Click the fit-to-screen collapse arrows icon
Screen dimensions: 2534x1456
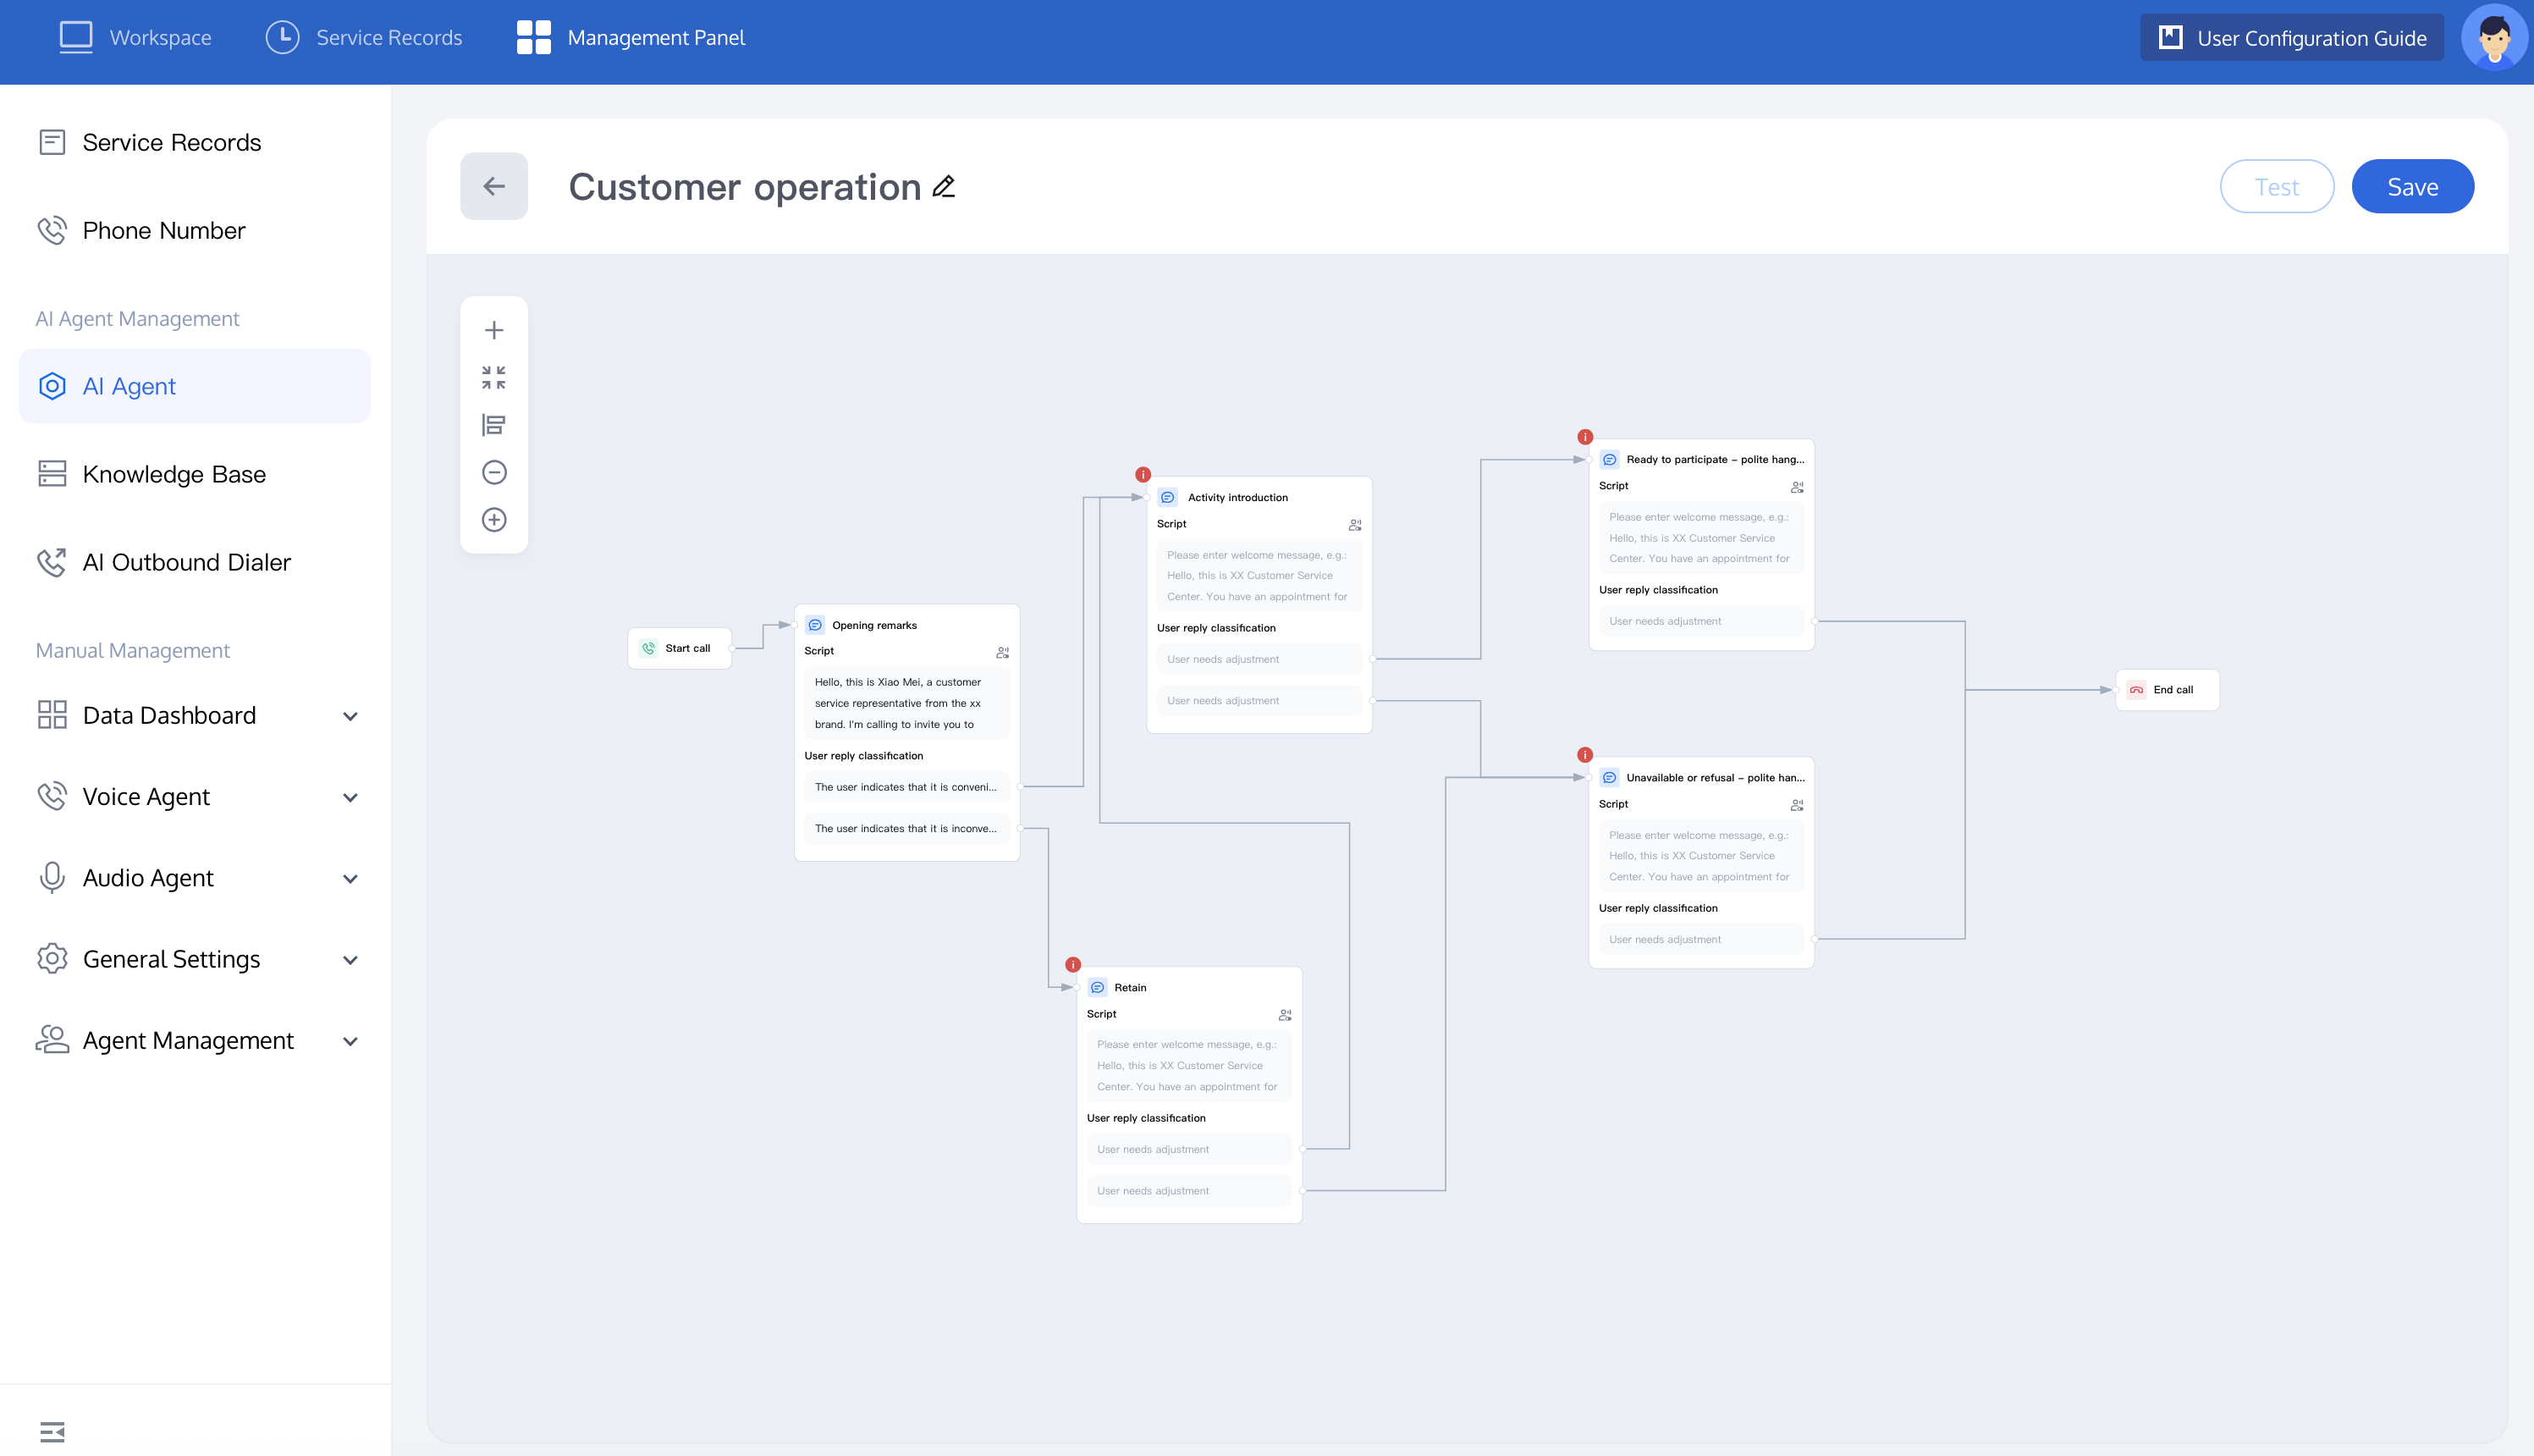(x=493, y=377)
